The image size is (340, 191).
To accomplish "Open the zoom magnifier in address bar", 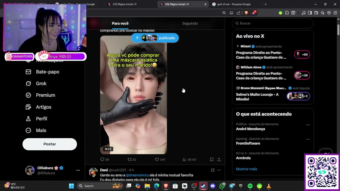I will (x=224, y=13).
